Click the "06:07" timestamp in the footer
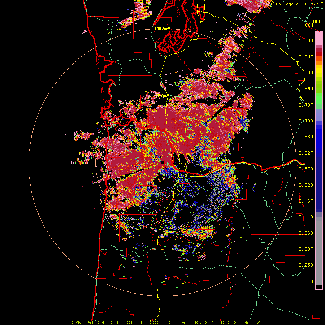Image resolution: width=325 pixels, height=325 pixels. [252, 322]
